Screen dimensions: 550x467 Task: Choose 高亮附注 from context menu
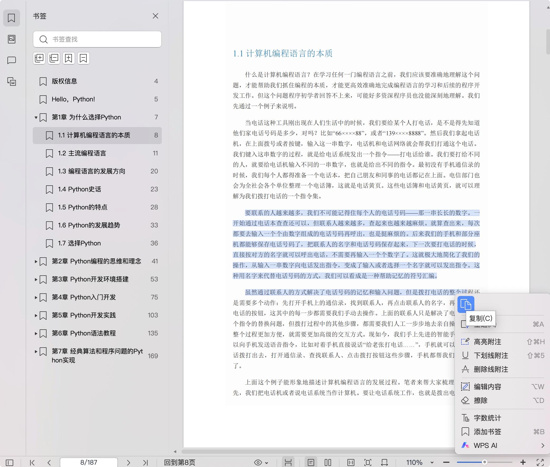(487, 342)
